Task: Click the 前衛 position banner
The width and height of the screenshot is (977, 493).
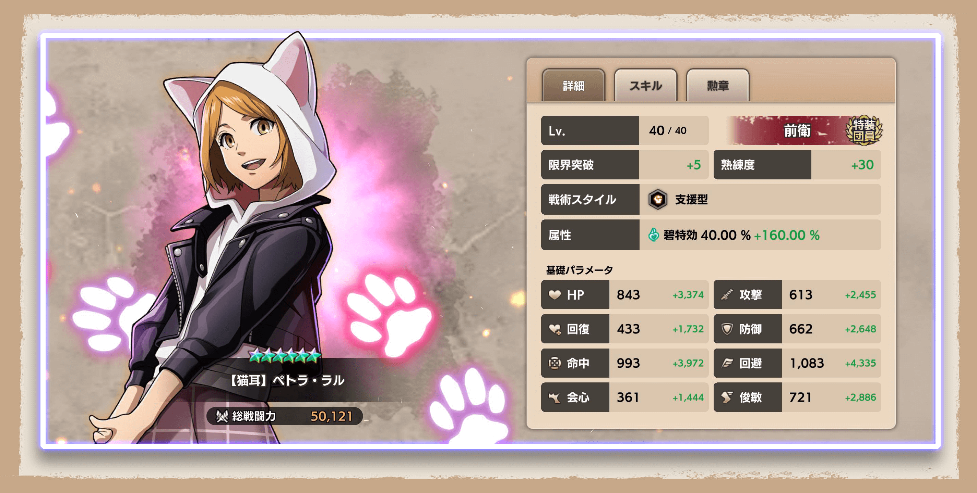Action: pyautogui.click(x=797, y=131)
